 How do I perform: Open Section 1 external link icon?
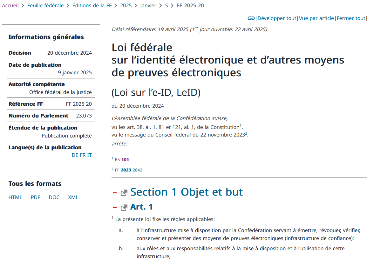pyautogui.click(x=124, y=193)
